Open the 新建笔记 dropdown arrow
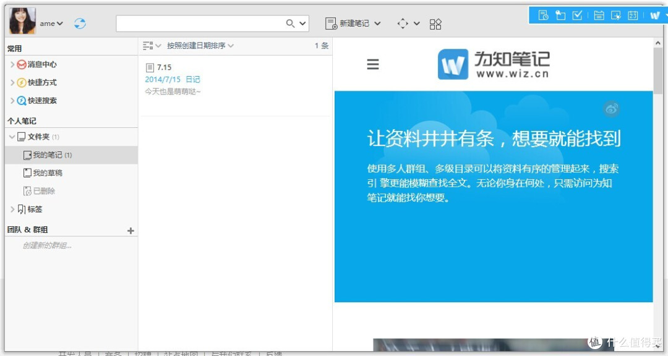The width and height of the screenshot is (668, 356). (x=377, y=23)
